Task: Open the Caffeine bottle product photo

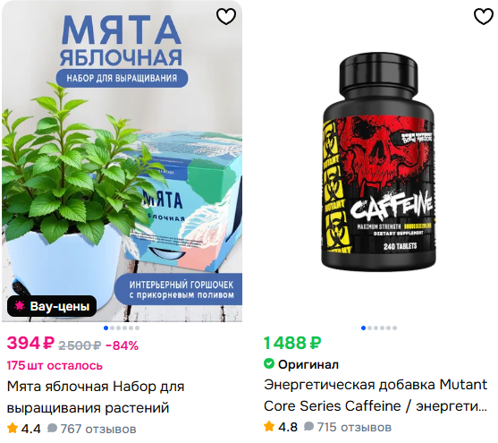Action: [378, 162]
